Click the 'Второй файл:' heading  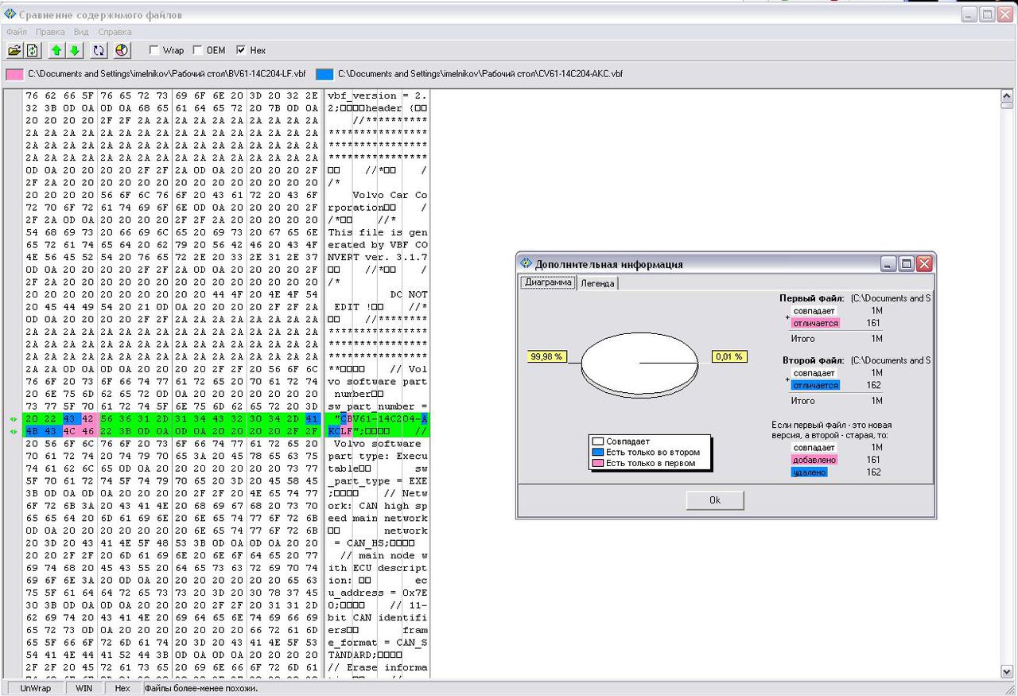814,360
